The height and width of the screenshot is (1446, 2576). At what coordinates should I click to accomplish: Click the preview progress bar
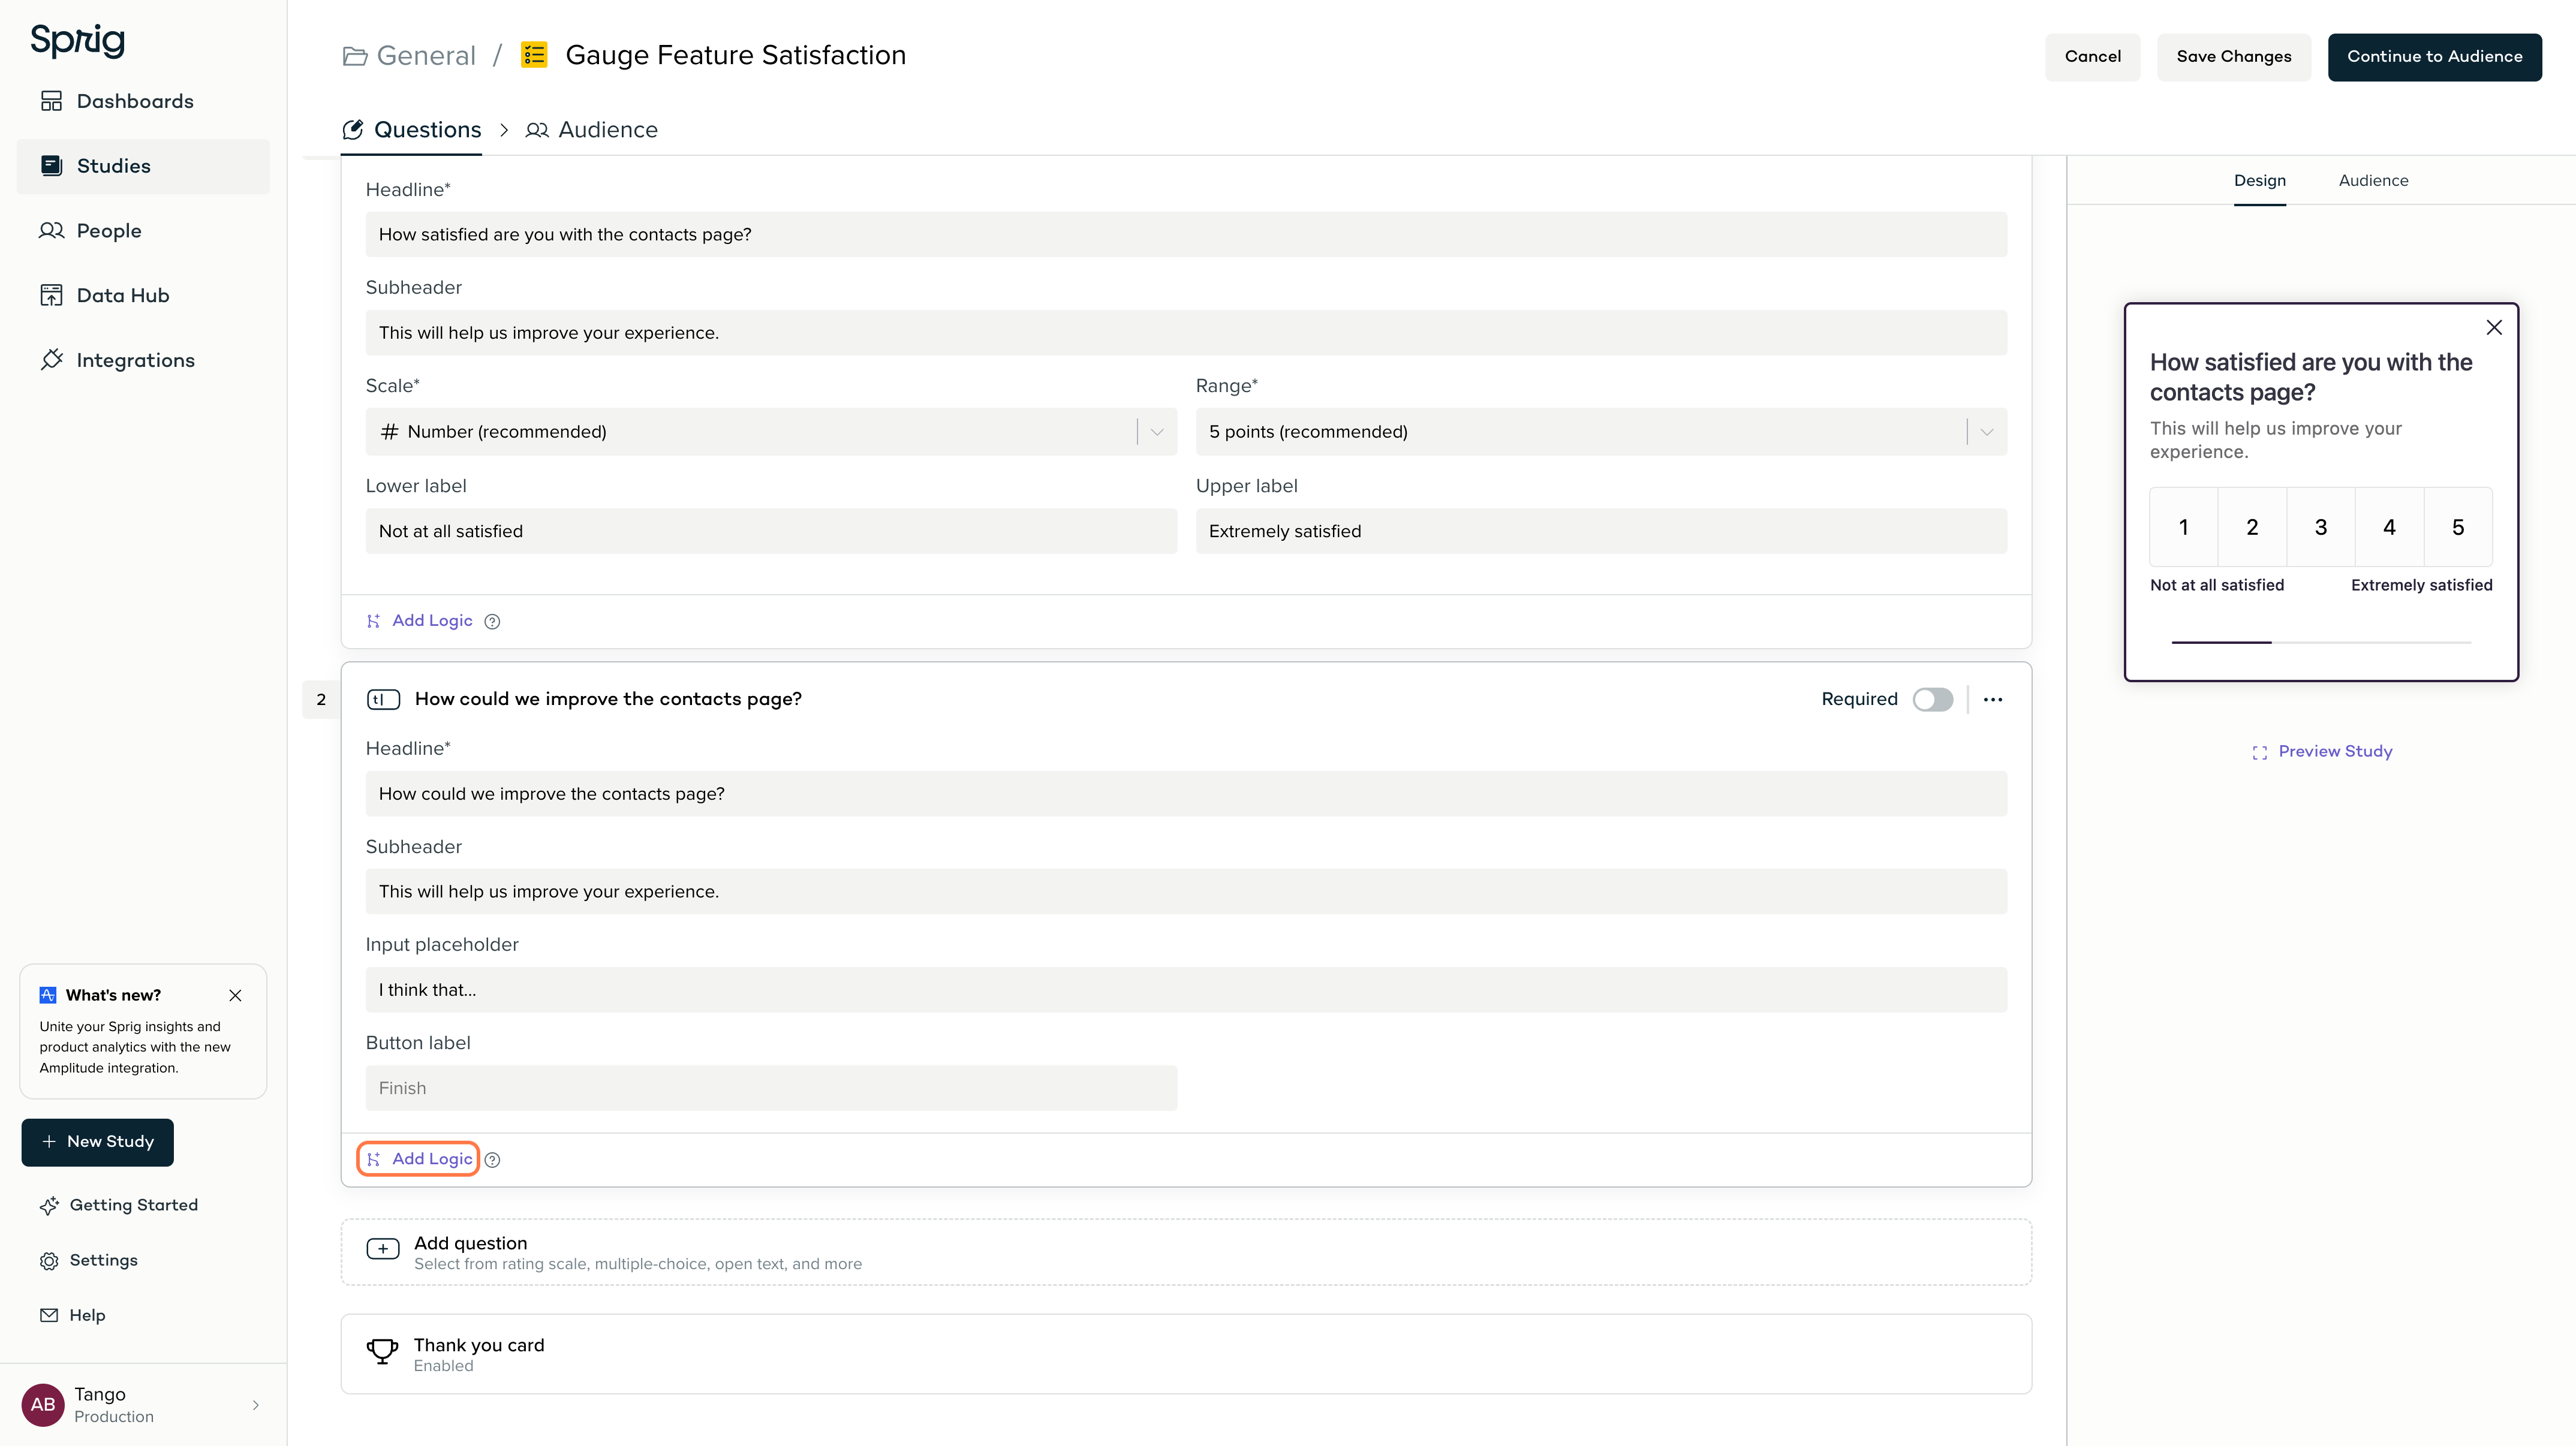pos(2321,642)
